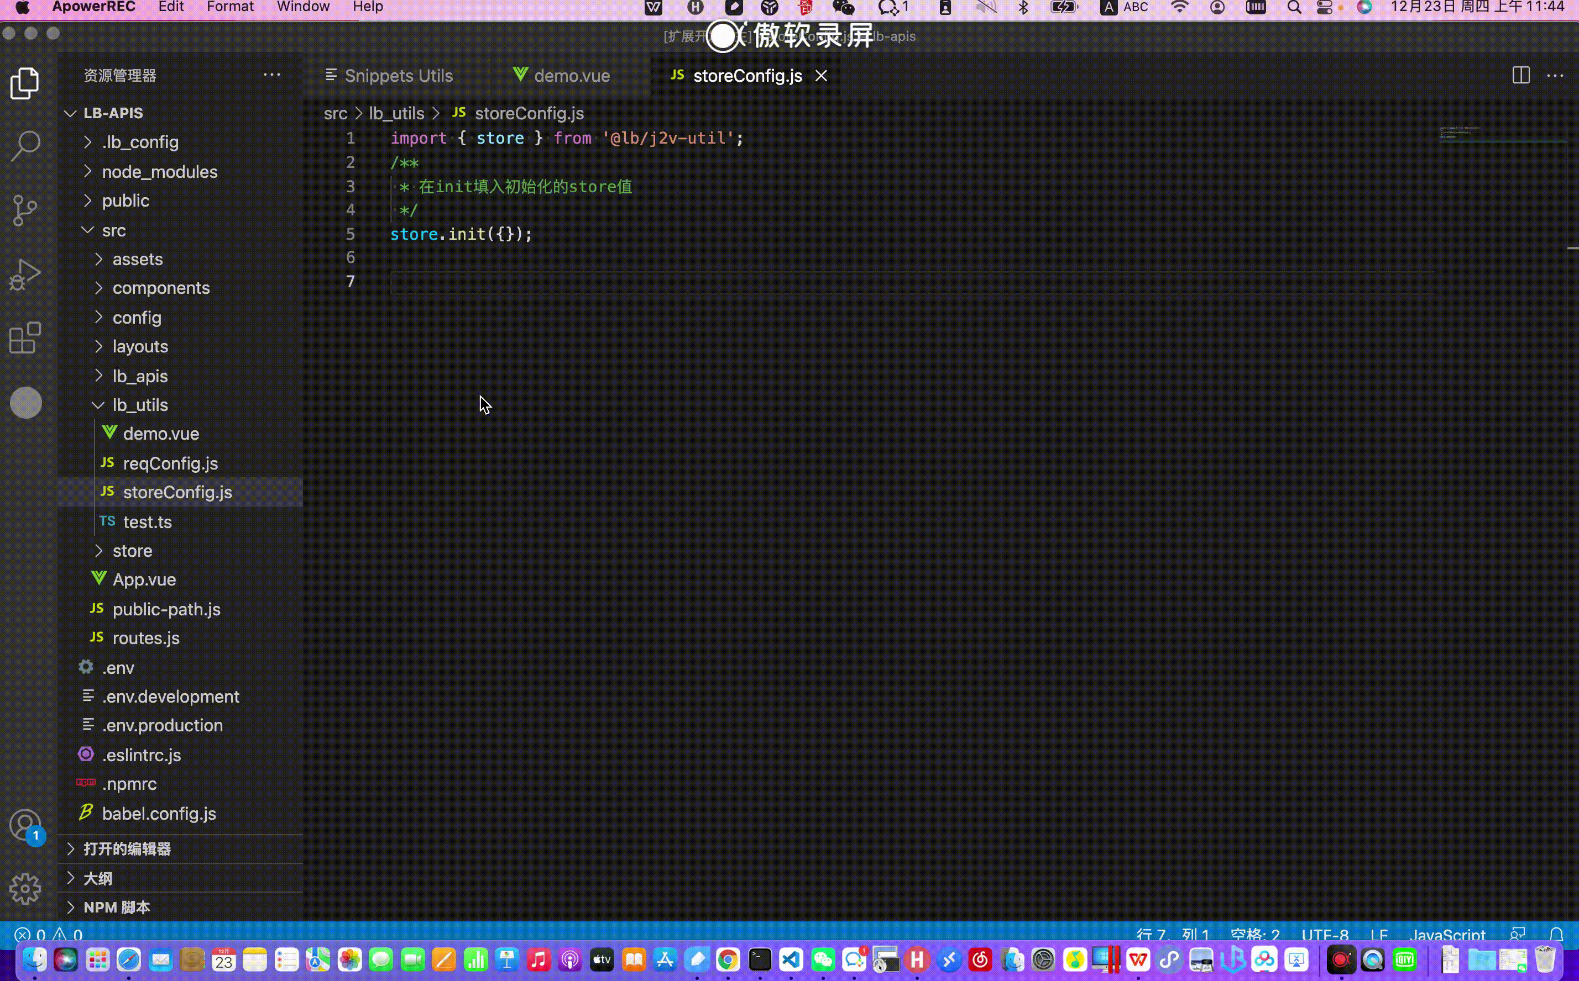Open Calendar from the Dock
Image resolution: width=1579 pixels, height=981 pixels.
click(224, 959)
